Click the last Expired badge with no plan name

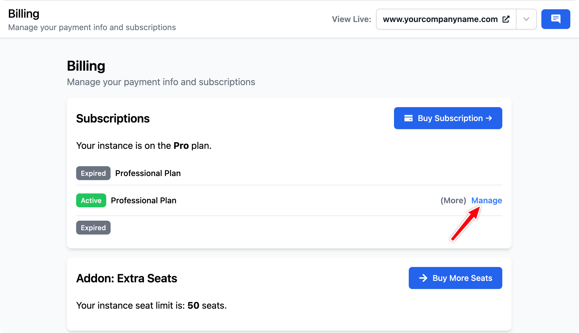[93, 228]
